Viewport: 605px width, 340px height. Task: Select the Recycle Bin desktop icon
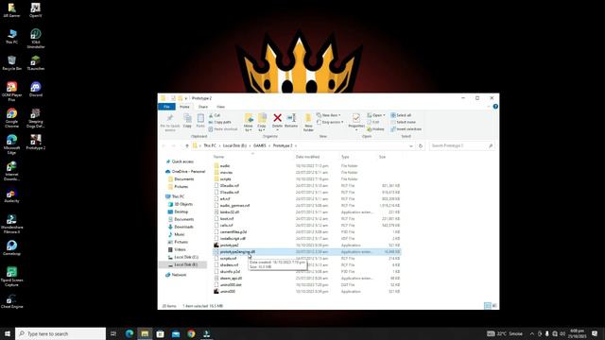coord(11,63)
